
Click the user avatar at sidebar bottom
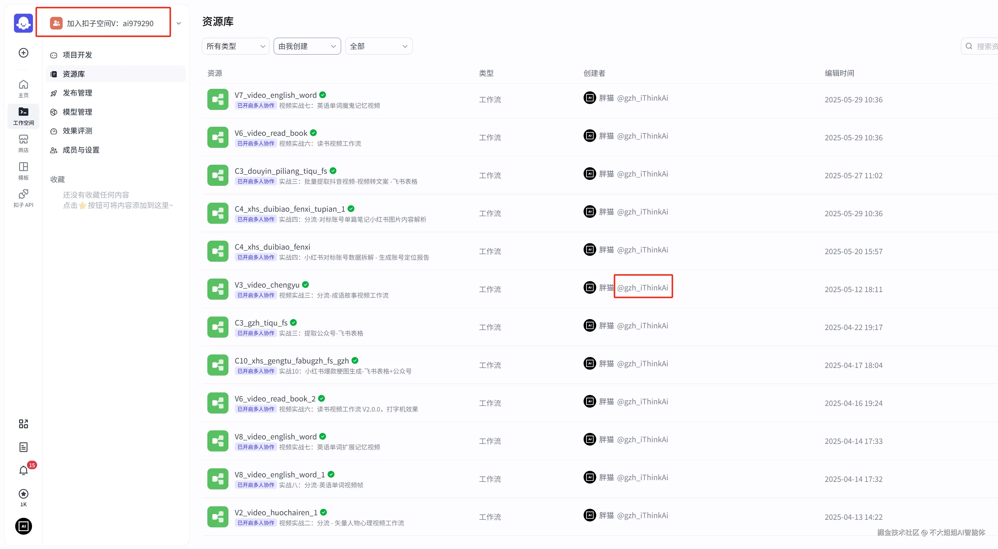(x=23, y=526)
